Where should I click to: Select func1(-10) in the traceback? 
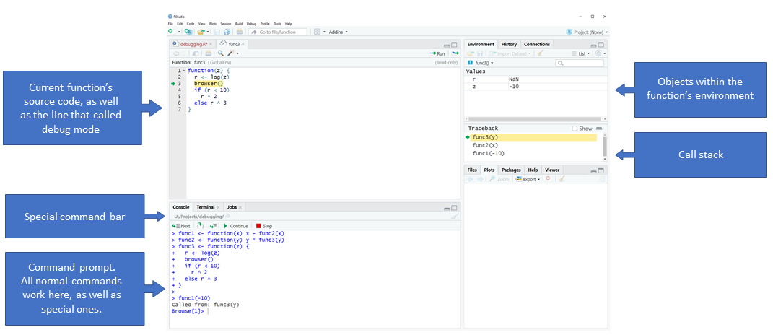(488, 154)
